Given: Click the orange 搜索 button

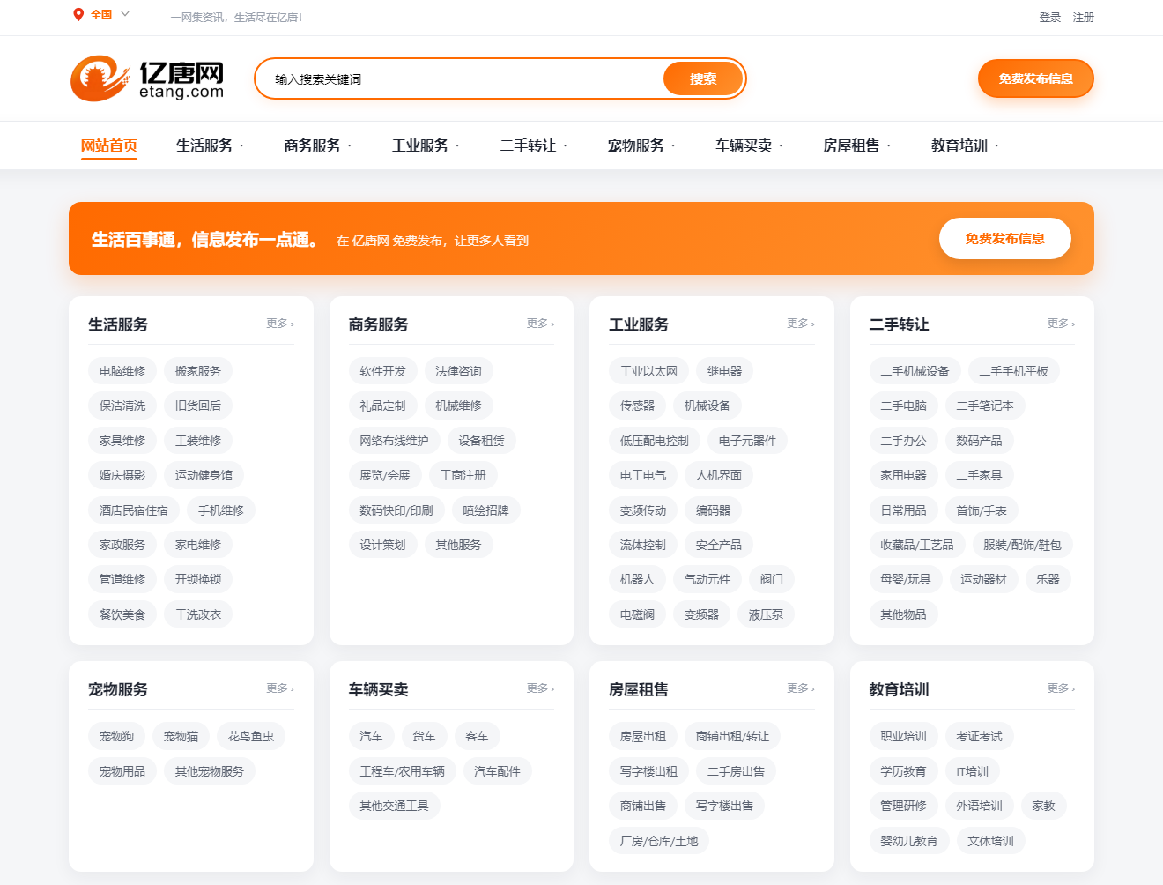Looking at the screenshot, I should pos(703,79).
